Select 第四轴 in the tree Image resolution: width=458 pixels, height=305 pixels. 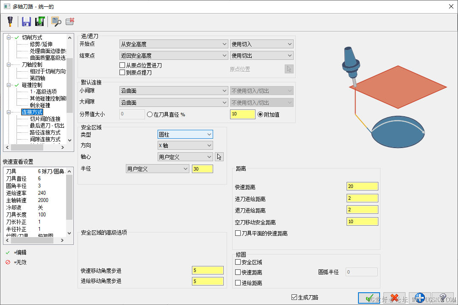click(37, 78)
